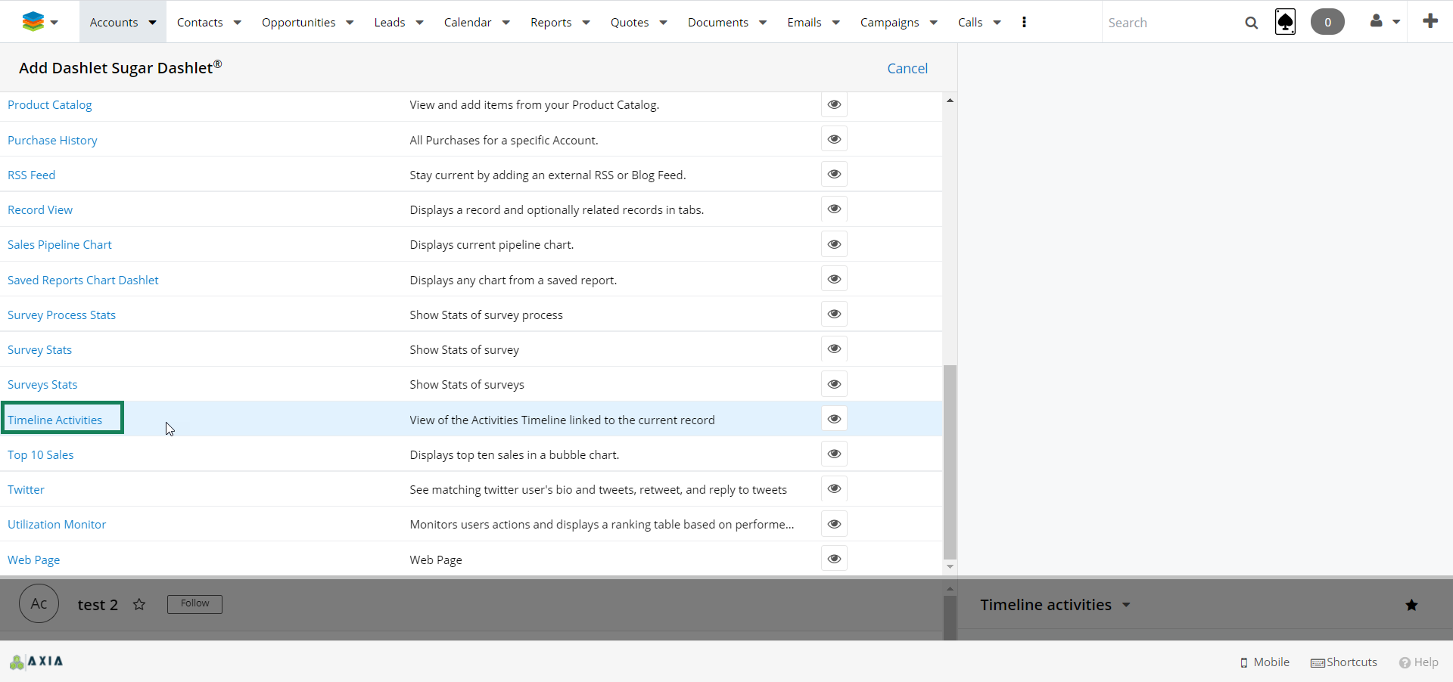The width and height of the screenshot is (1453, 682).
Task: Click the notifications counter badge showing 0
Action: pos(1327,22)
